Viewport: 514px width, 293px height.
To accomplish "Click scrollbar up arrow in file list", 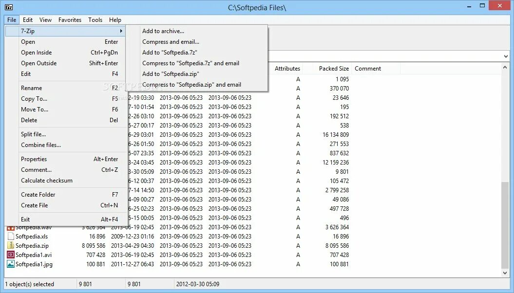I will click(x=505, y=68).
